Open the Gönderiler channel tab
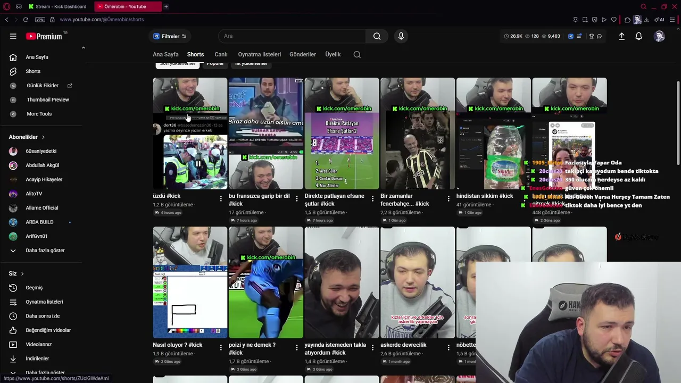 303,54
